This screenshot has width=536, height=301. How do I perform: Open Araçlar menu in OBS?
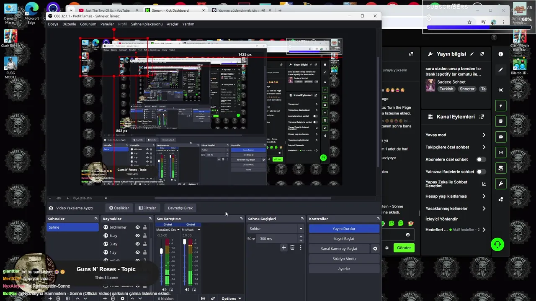tap(173, 24)
